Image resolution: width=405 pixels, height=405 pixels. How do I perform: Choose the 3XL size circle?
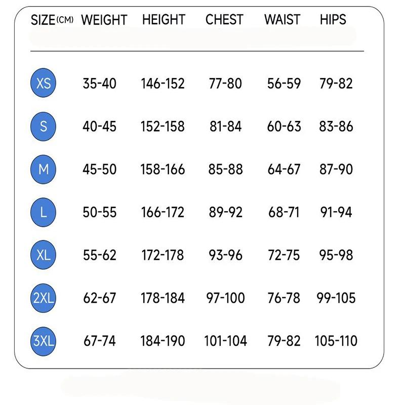pos(44,341)
